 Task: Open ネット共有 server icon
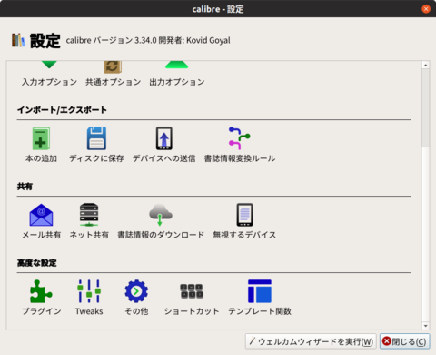[89, 215]
